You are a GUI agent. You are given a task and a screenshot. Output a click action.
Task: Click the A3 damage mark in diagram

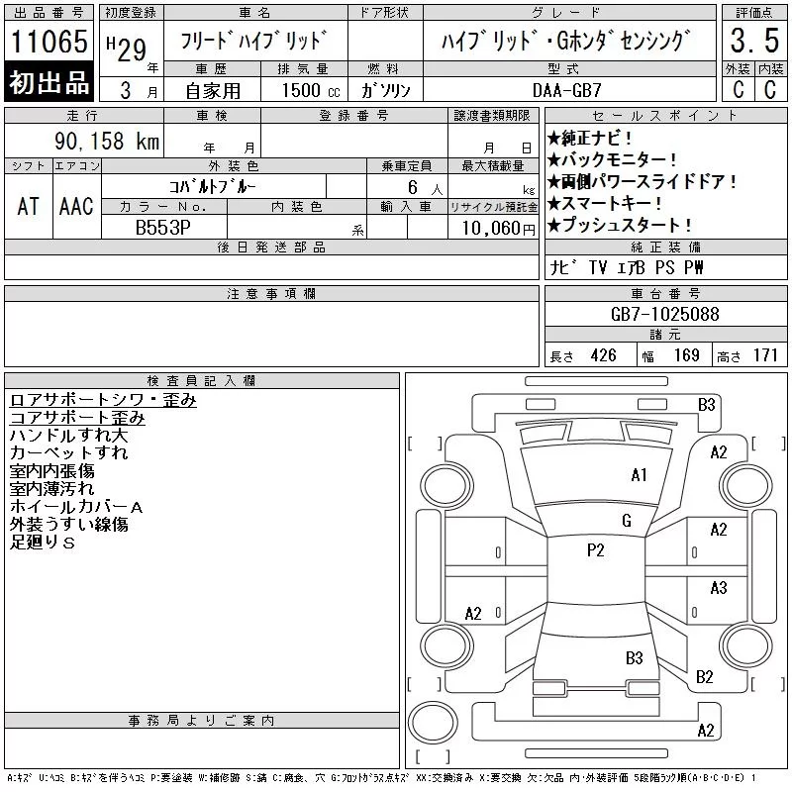coord(719,588)
